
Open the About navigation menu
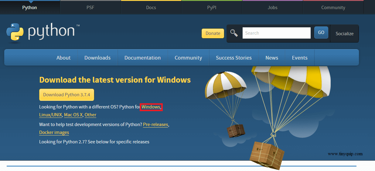(63, 58)
